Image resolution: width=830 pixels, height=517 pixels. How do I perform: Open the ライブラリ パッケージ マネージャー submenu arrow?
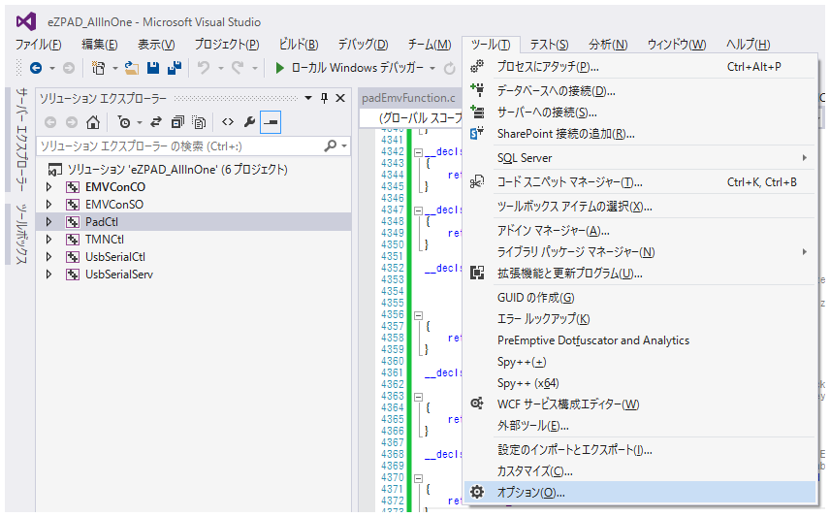click(x=804, y=251)
